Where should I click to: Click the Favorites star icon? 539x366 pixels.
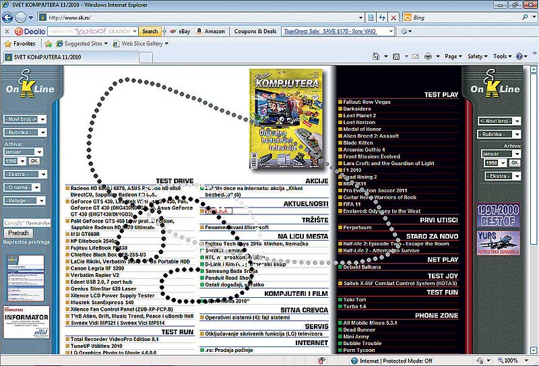pos(8,44)
